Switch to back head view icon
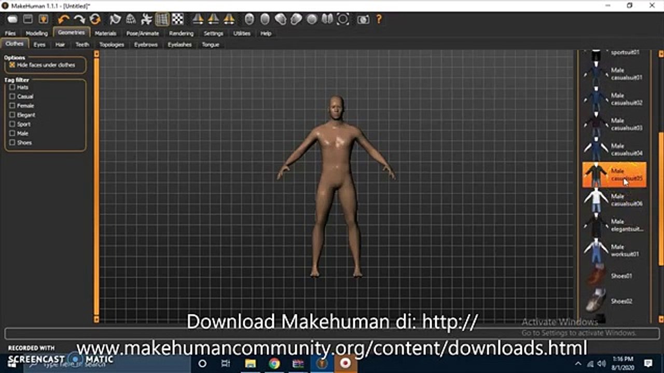The height and width of the screenshot is (373, 664). click(x=265, y=20)
